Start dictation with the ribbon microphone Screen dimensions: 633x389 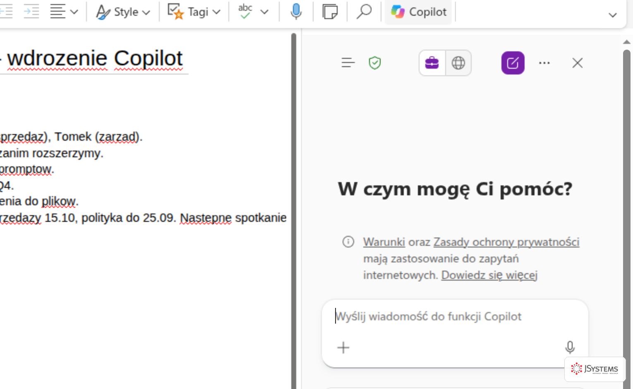point(296,12)
